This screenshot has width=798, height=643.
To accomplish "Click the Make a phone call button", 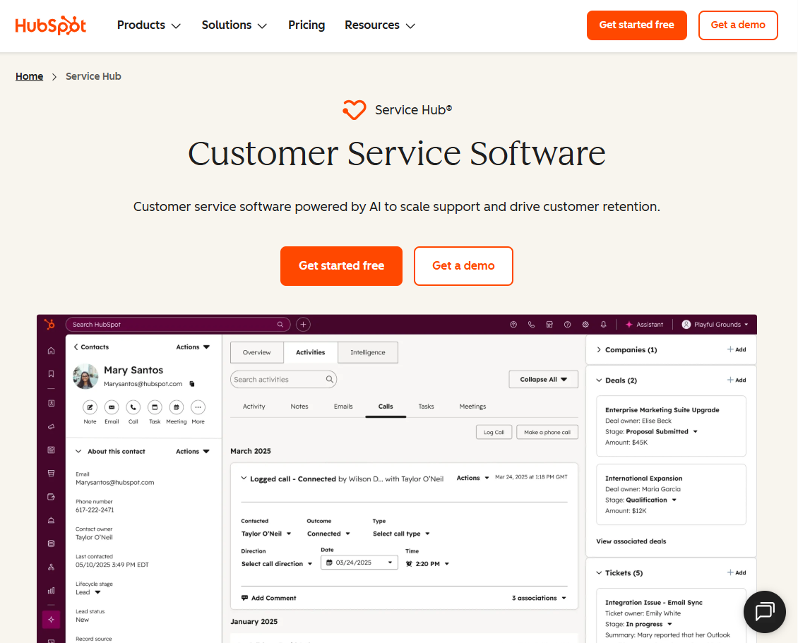I will 547,433.
